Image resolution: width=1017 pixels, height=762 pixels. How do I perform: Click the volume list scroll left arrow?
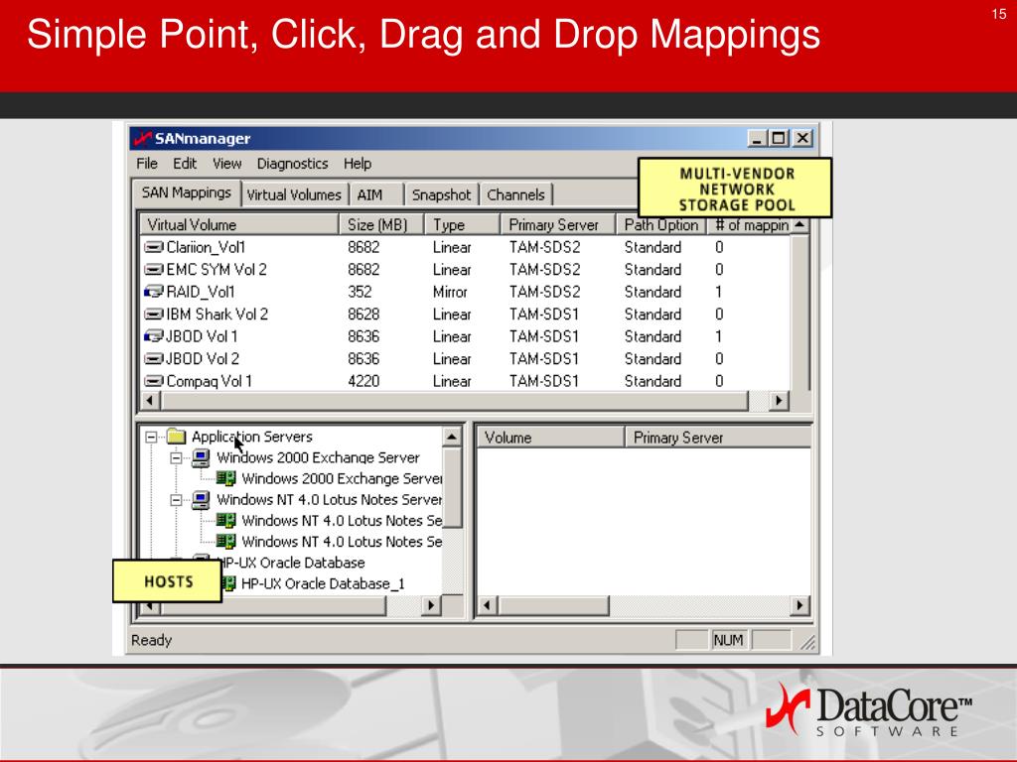[x=150, y=401]
